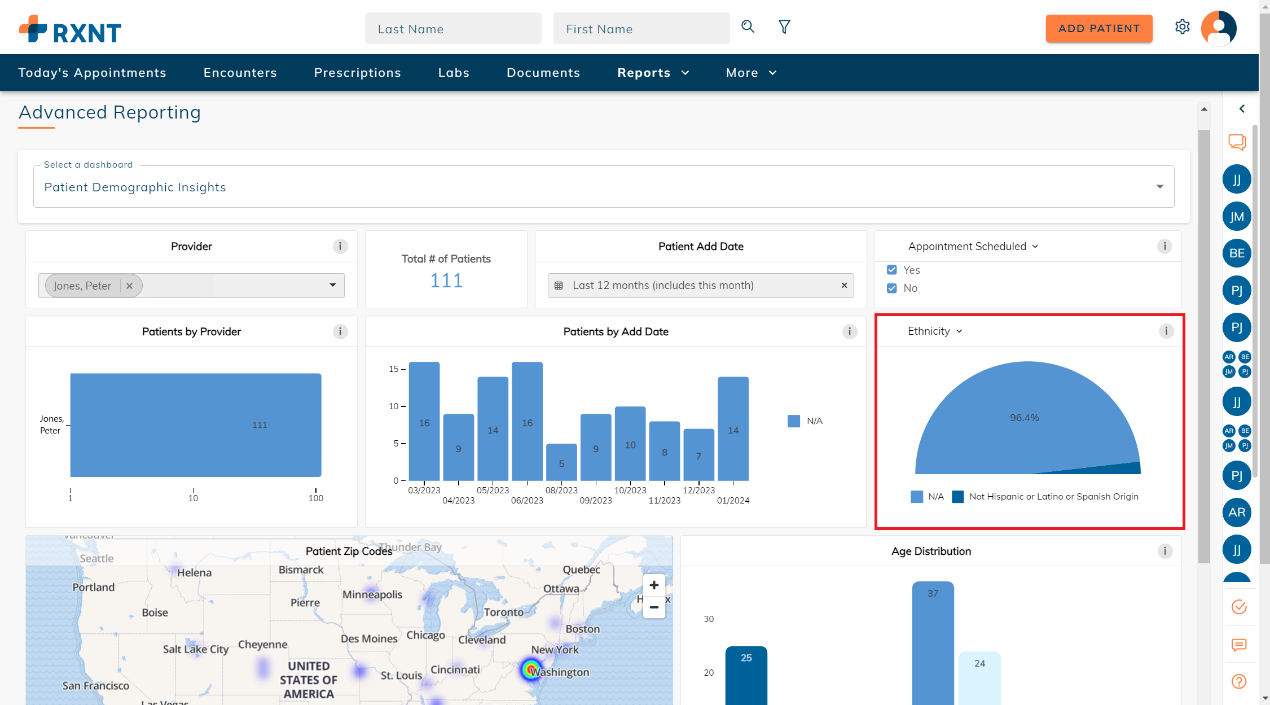
Task: Uncheck the No appointment checkbox
Action: click(891, 288)
